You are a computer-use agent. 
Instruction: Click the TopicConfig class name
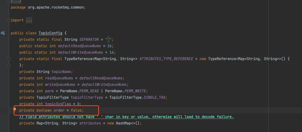(x=50, y=33)
